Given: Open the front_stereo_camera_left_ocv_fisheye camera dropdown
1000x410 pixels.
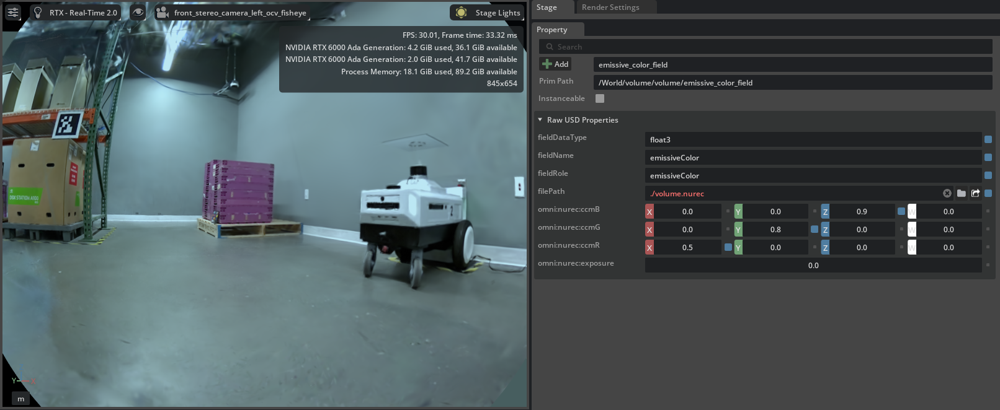Looking at the screenshot, I should (232, 12).
